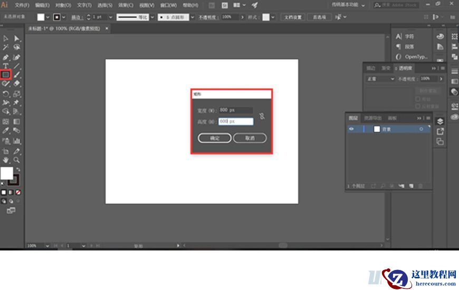Select the Zoom magnifier tool
Screen dimensions: 459x290
17,159
